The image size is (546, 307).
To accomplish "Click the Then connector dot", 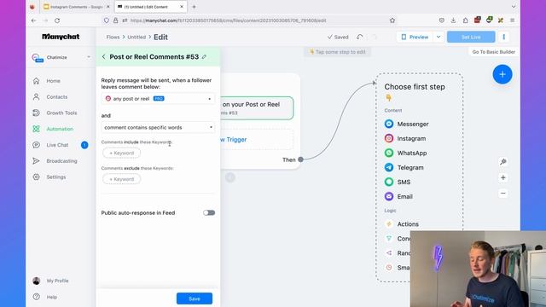I will pyautogui.click(x=300, y=159).
